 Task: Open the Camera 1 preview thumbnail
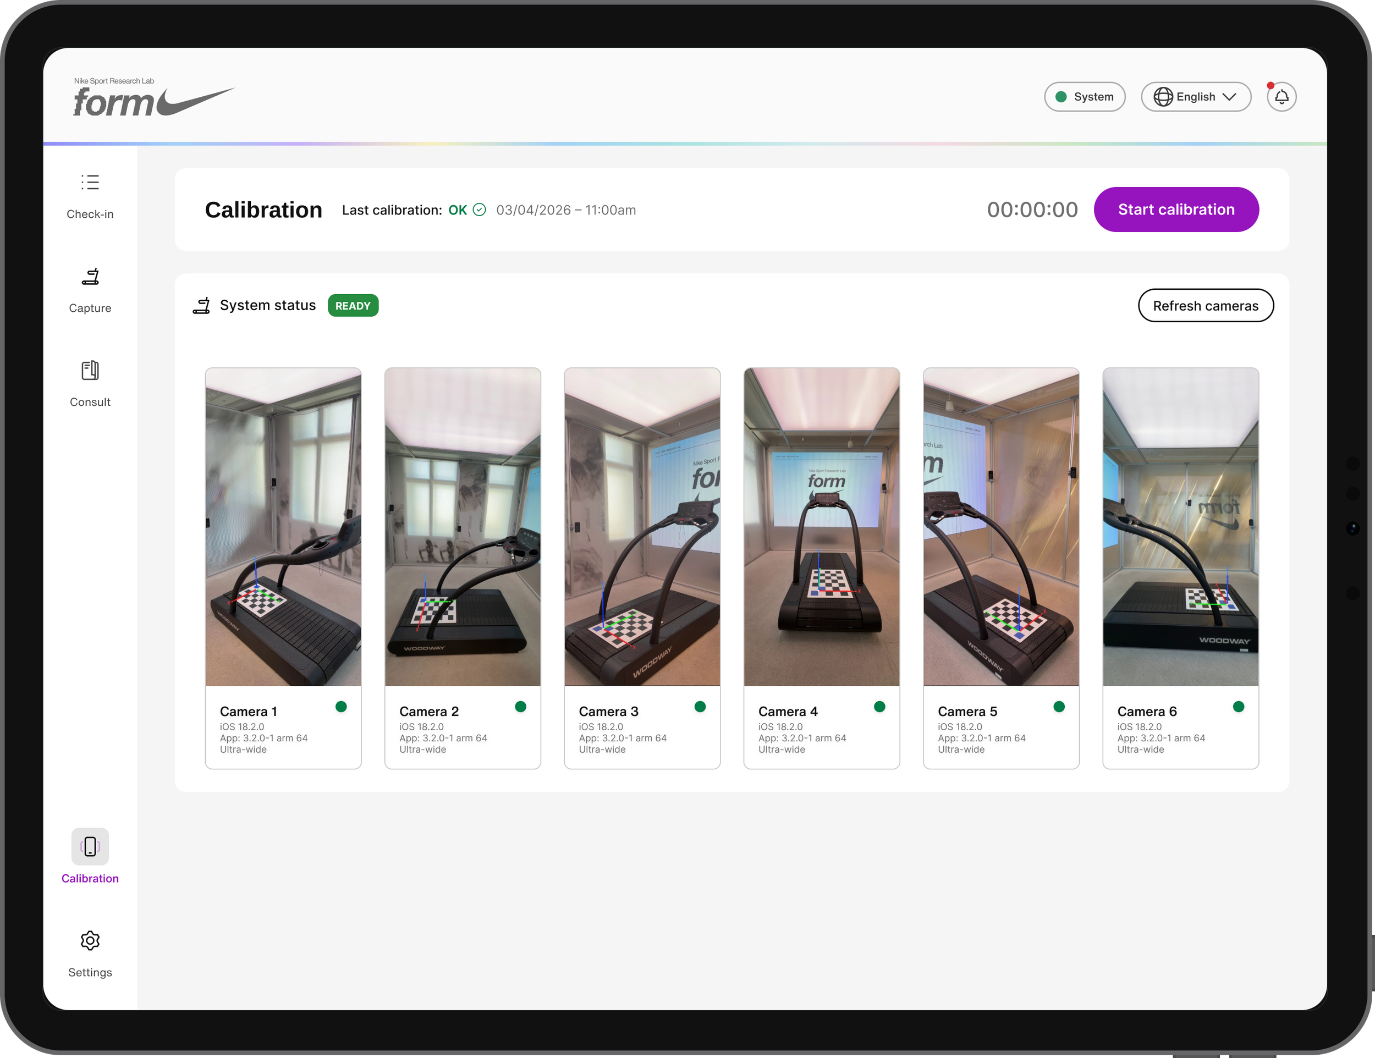coord(283,527)
